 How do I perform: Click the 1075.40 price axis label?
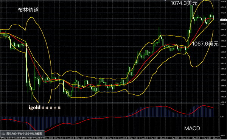click(x=224, y=2)
